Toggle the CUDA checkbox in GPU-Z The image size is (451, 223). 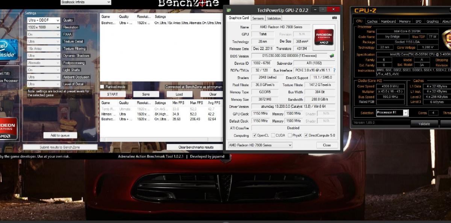coord(273,135)
